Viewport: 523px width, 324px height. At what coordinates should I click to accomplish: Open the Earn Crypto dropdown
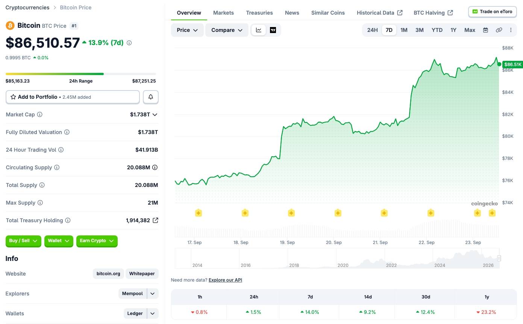[97, 241]
